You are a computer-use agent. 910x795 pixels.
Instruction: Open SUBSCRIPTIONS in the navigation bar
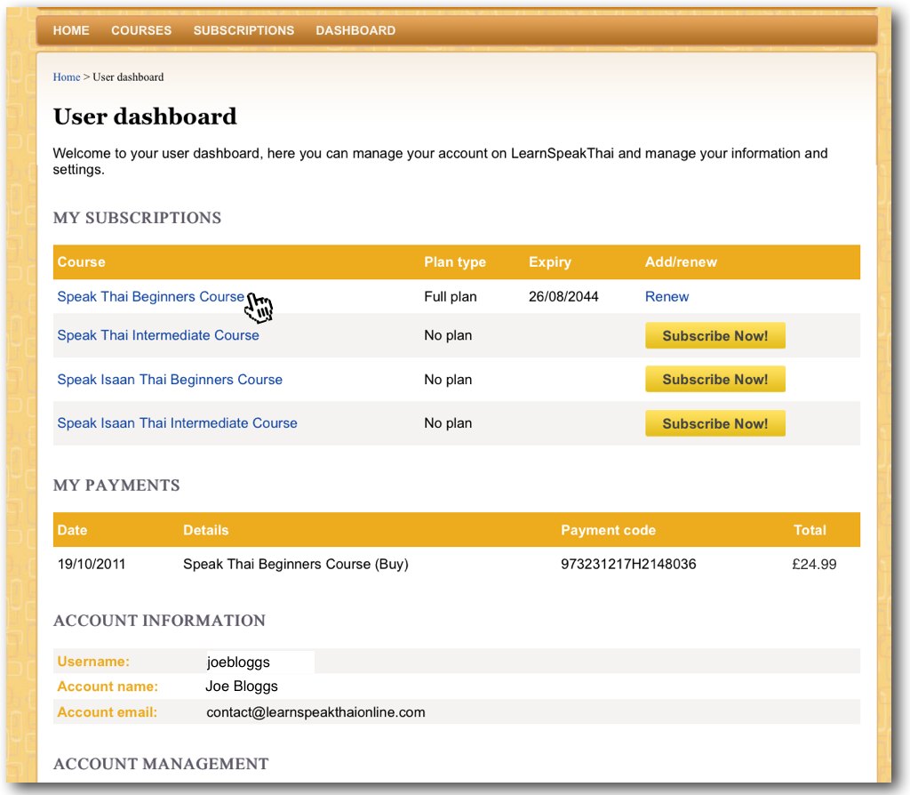pos(243,30)
